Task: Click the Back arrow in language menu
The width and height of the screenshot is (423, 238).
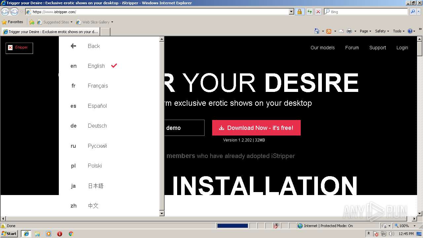Action: pos(73,46)
